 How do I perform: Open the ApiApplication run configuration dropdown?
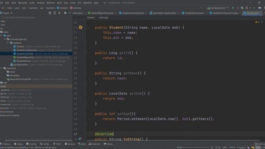(217, 8)
